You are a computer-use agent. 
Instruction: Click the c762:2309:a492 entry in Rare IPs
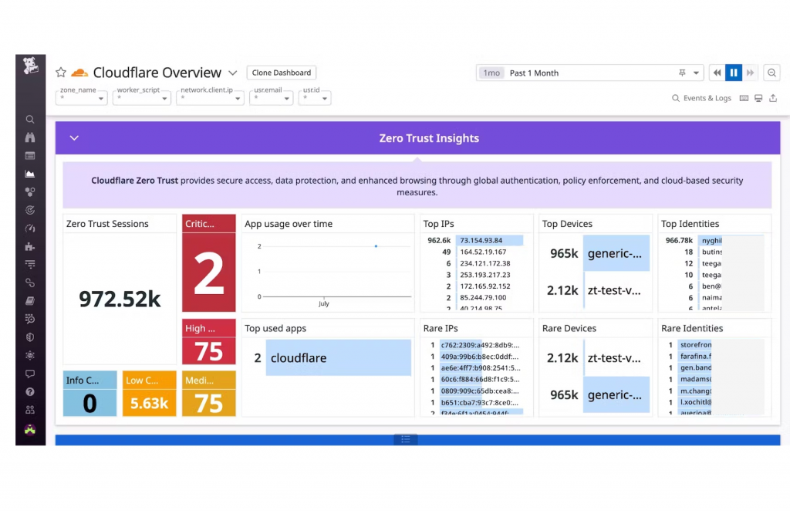coord(480,345)
